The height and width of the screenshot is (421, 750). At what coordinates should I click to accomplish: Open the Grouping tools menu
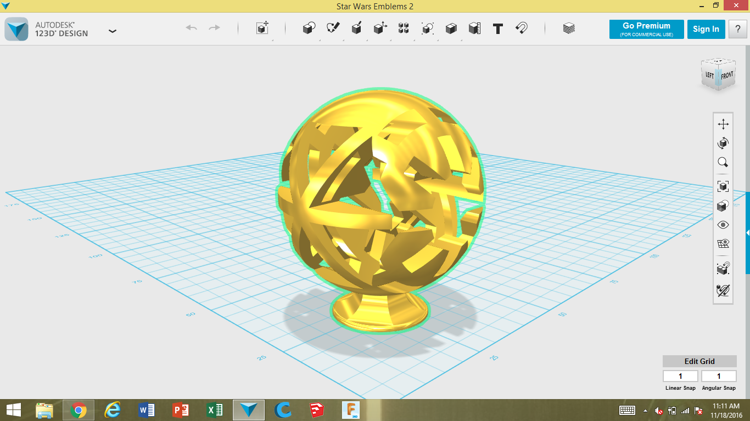(427, 29)
